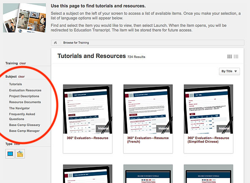
Task: Select Base Camp Manager subject
Action: coord(24,131)
